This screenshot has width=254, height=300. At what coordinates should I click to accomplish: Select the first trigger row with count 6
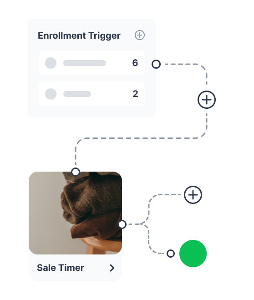(91, 63)
